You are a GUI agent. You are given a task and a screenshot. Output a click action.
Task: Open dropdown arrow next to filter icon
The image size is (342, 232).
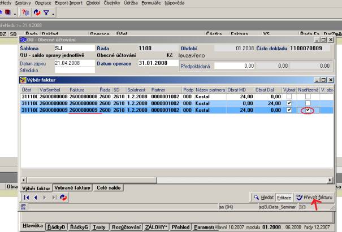[52, 12]
